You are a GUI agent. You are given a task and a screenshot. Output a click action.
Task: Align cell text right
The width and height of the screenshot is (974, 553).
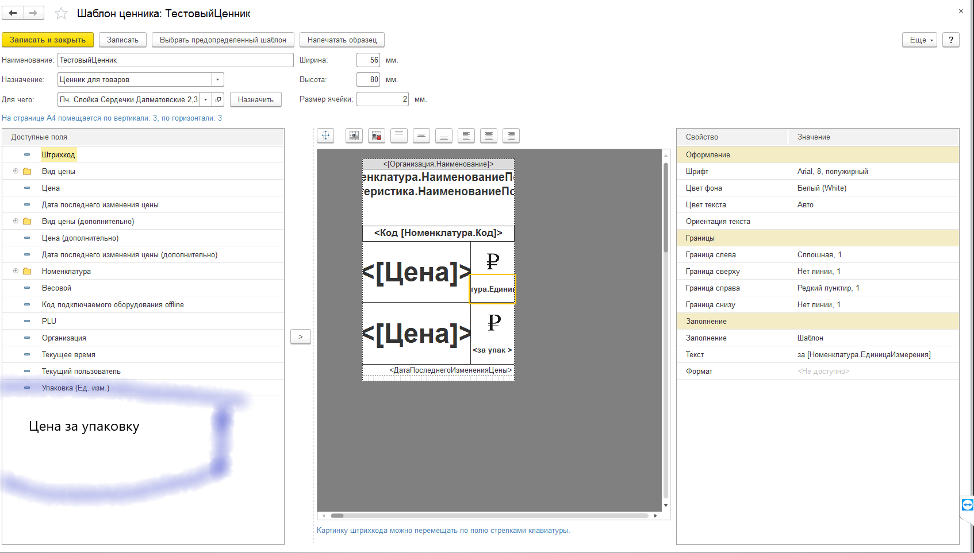pos(511,136)
